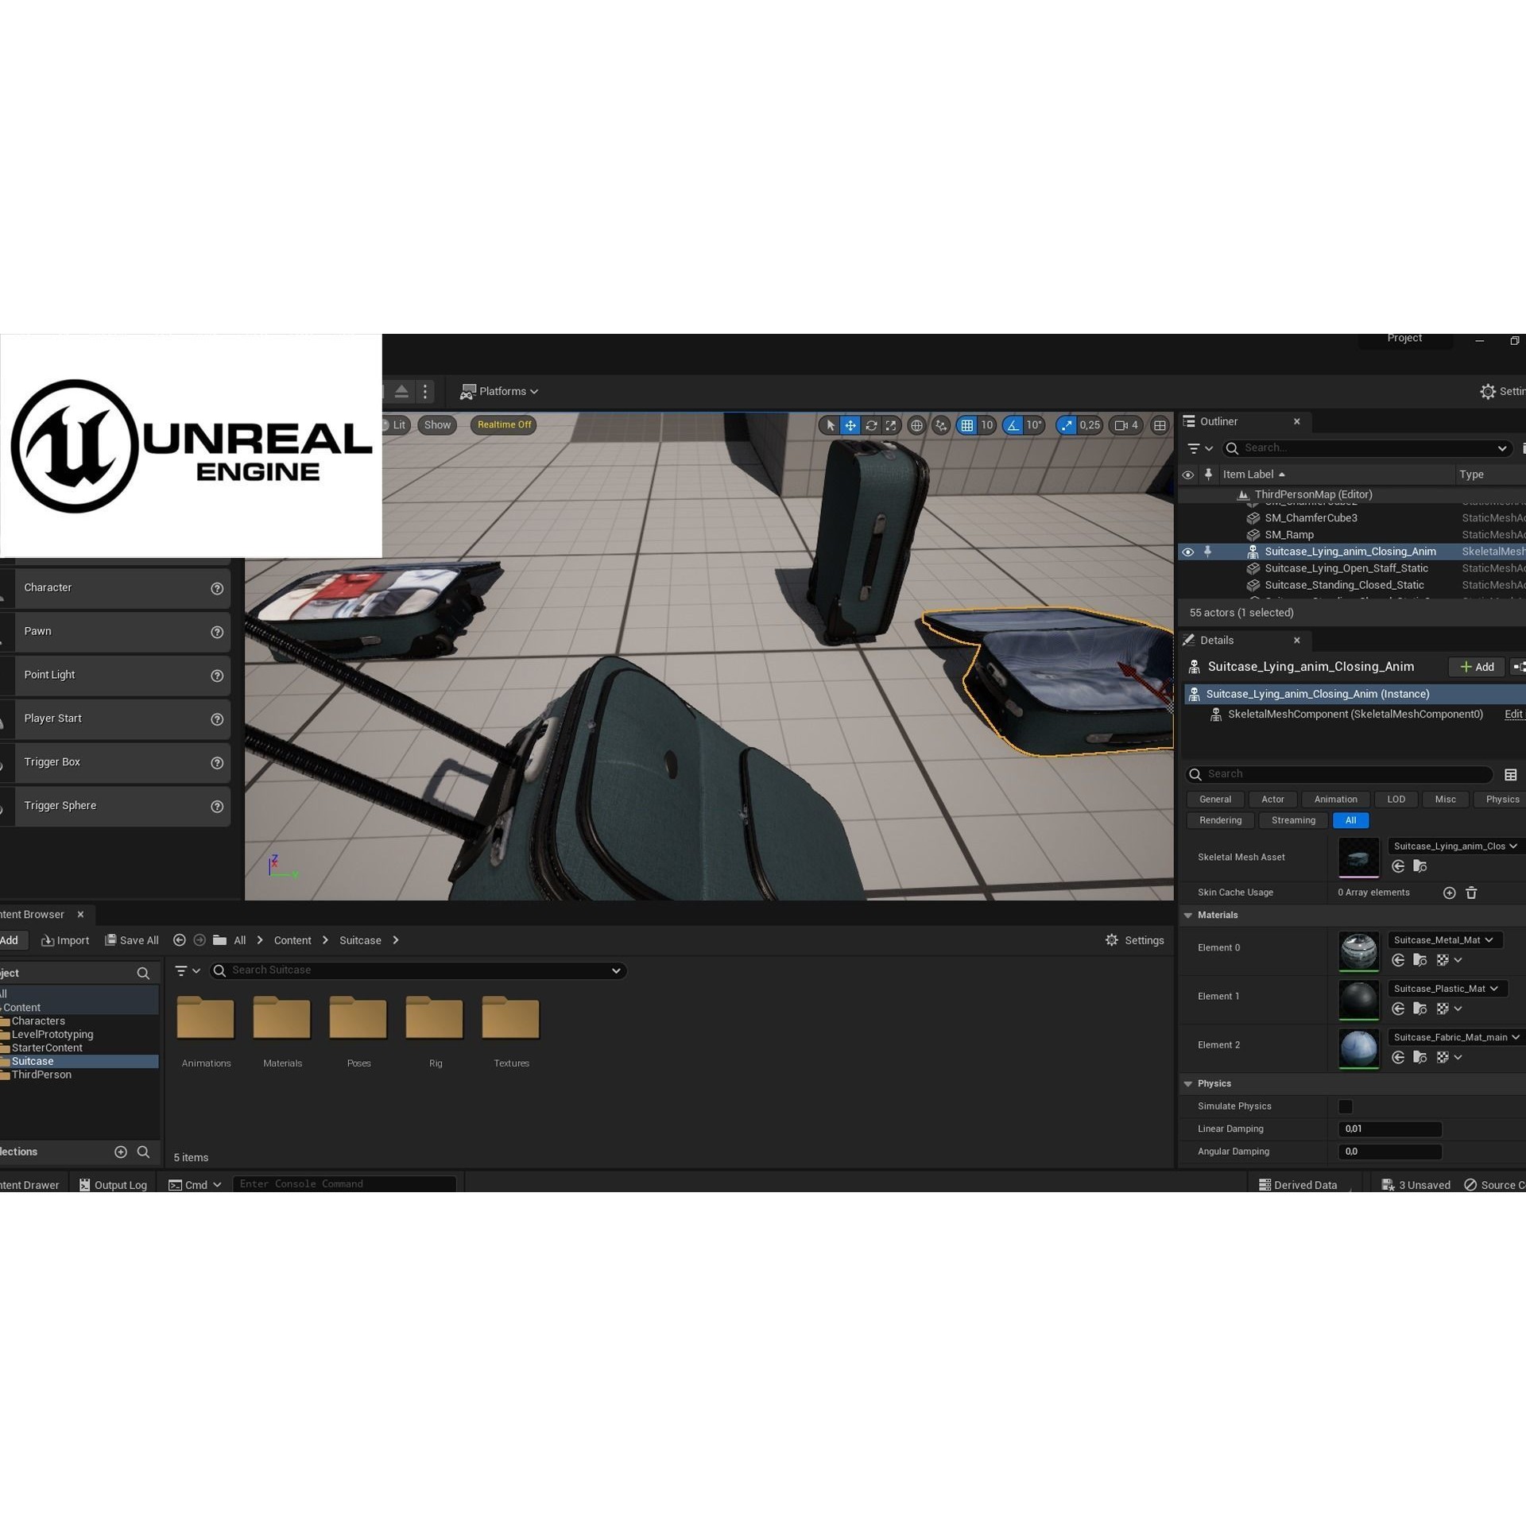The width and height of the screenshot is (1526, 1526).
Task: Click the Show viewport button
Action: click(x=437, y=424)
